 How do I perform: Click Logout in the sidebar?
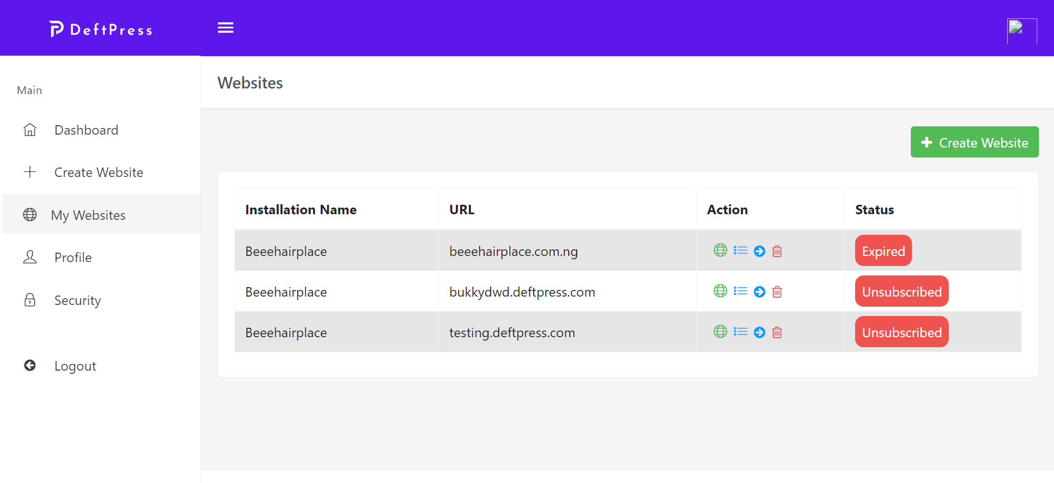click(x=75, y=366)
